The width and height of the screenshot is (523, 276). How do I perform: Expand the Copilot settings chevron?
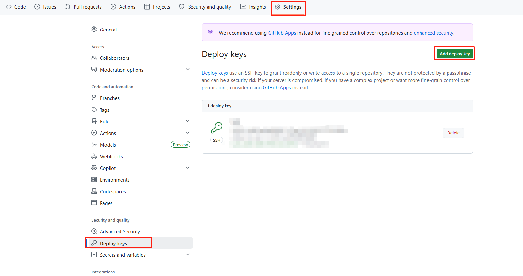(188, 168)
